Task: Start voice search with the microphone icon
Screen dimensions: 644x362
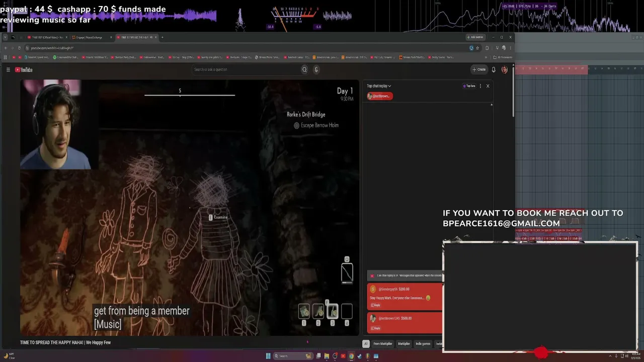Action: coord(316,70)
